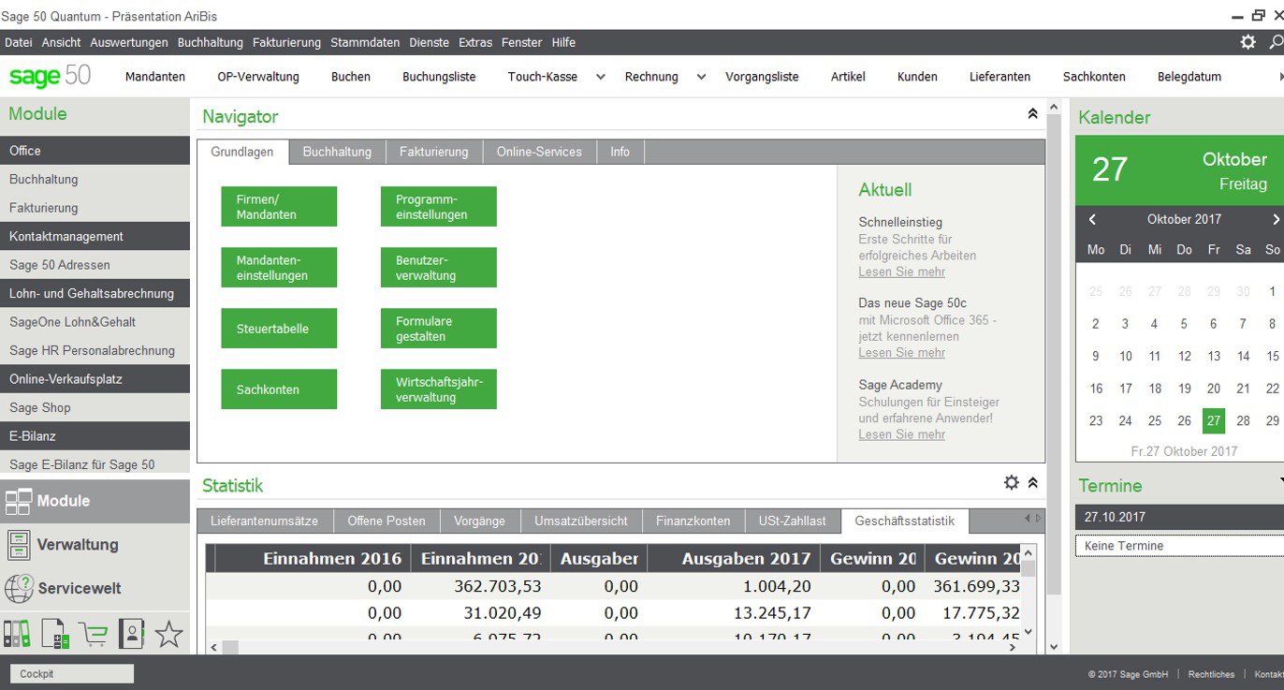
Task: Click the Sage 50 logo
Action: pos(50,76)
